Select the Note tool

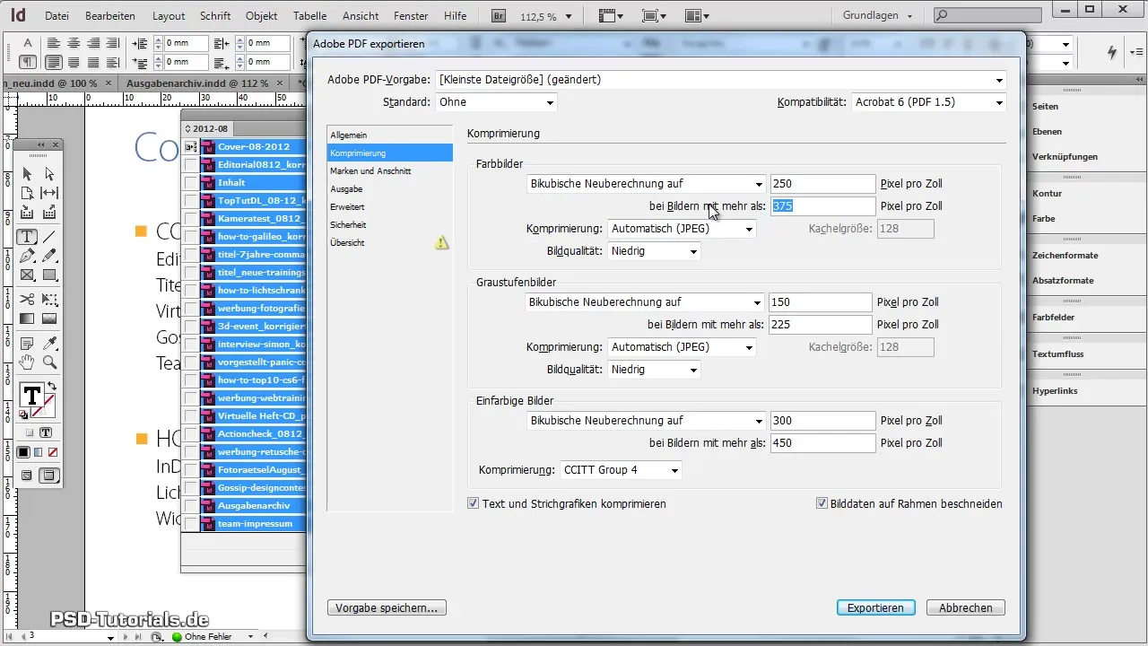click(x=27, y=344)
